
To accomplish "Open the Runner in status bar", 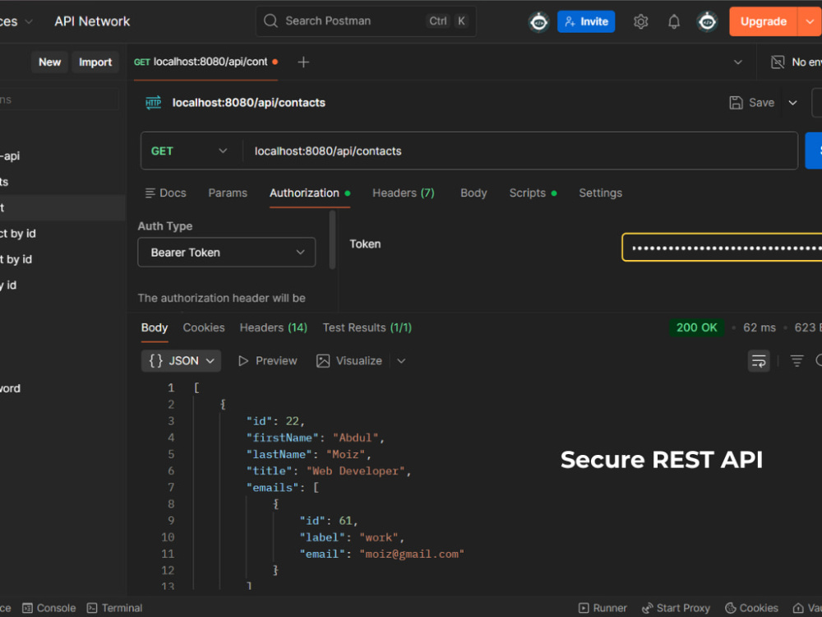I will pos(603,608).
